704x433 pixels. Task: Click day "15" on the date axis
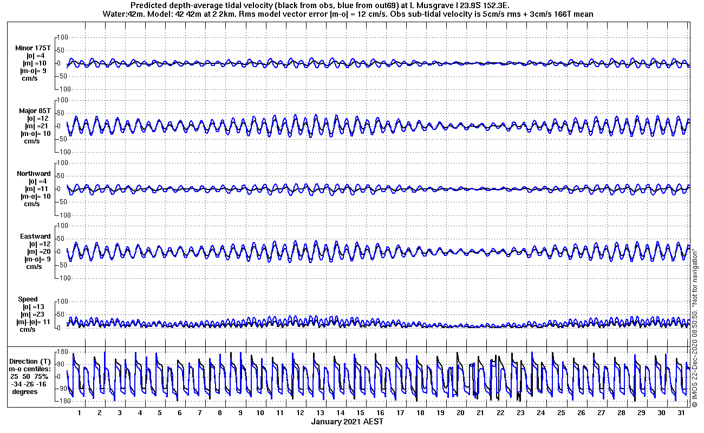click(x=360, y=412)
